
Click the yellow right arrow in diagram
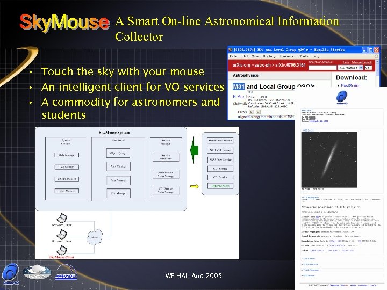pos(194,186)
